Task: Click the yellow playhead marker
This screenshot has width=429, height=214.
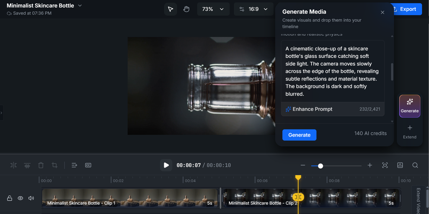Action: pos(298,178)
